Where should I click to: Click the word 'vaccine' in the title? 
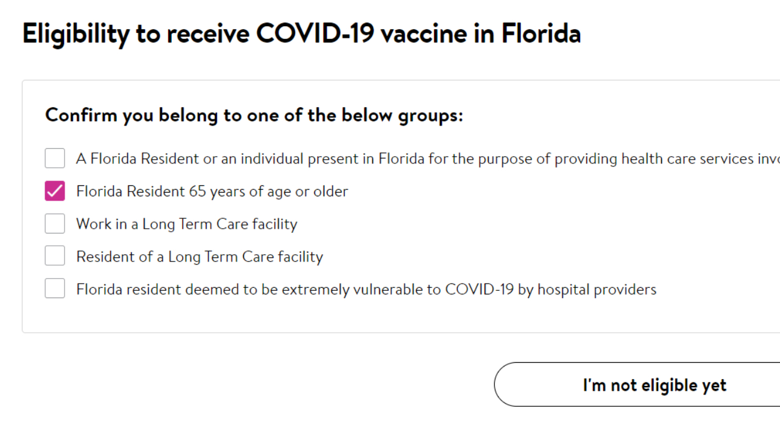424,34
